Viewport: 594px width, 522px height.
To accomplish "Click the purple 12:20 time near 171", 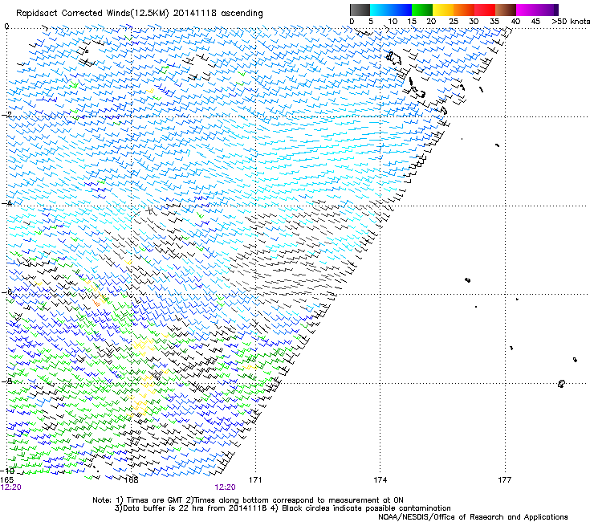I will click(225, 487).
